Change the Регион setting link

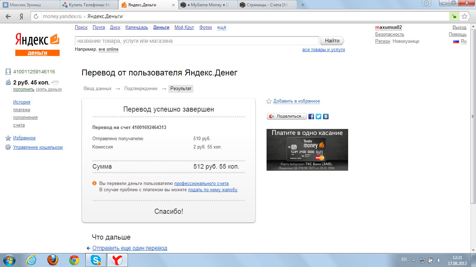coord(383,41)
